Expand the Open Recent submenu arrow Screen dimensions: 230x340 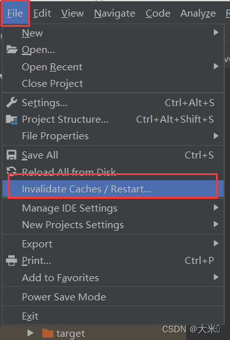(216, 66)
